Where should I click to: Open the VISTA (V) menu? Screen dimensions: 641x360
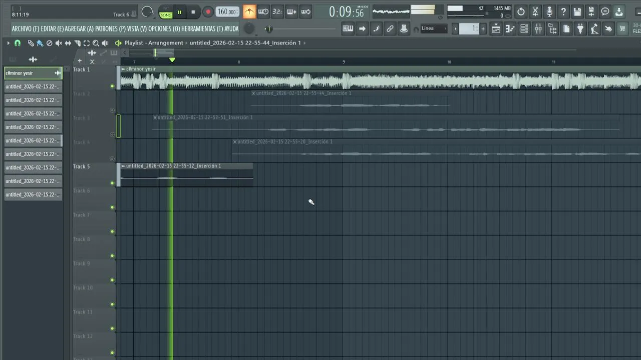click(137, 29)
